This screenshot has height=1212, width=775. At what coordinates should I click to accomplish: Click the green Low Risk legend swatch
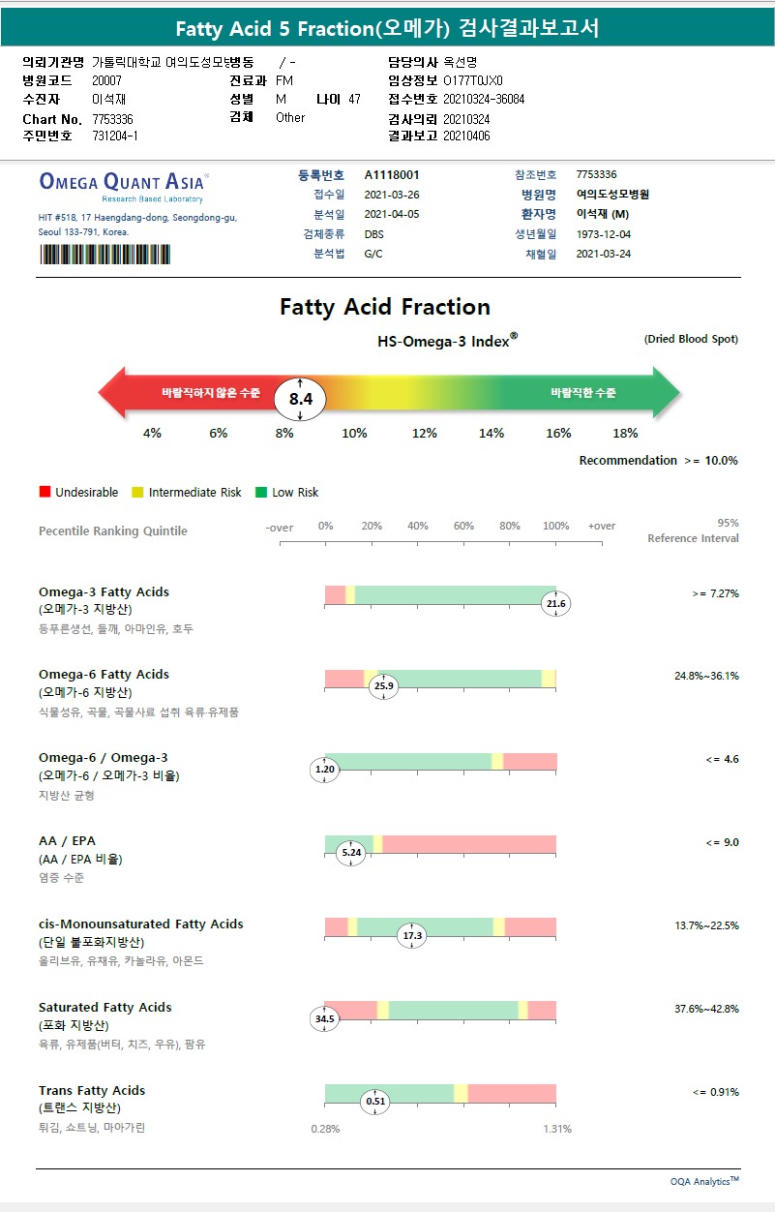(x=261, y=493)
